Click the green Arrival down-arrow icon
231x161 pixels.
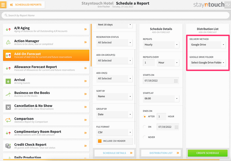[x=8, y=81]
